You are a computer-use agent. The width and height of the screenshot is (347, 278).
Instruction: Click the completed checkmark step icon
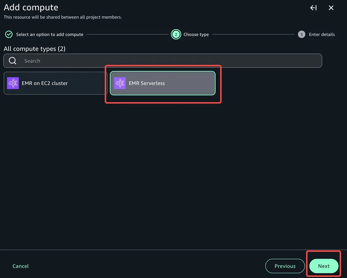(9, 34)
